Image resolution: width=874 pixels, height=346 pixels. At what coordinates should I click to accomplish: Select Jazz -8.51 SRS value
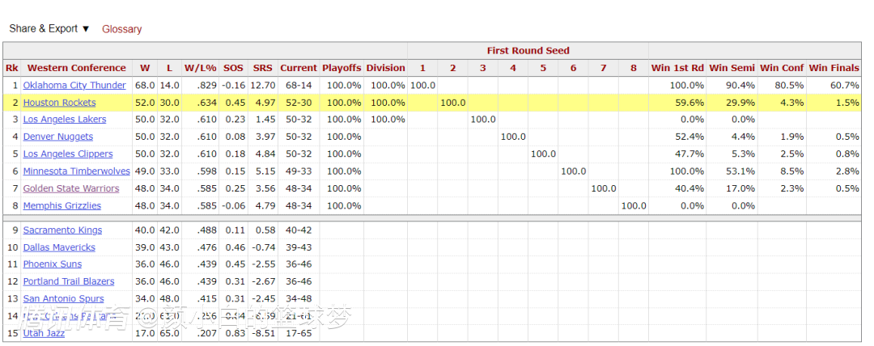(262, 333)
